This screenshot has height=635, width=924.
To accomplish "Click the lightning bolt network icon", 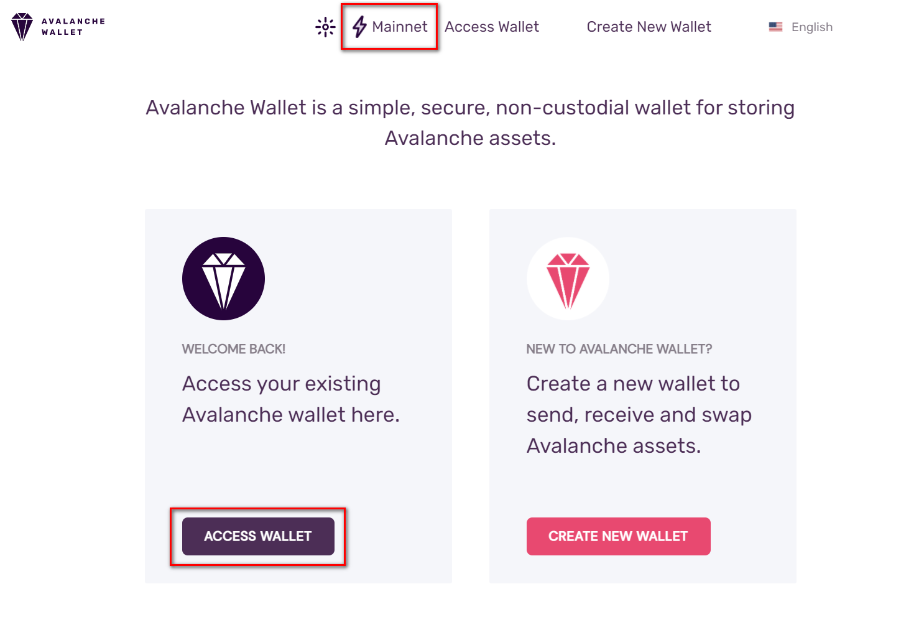I will pyautogui.click(x=359, y=27).
